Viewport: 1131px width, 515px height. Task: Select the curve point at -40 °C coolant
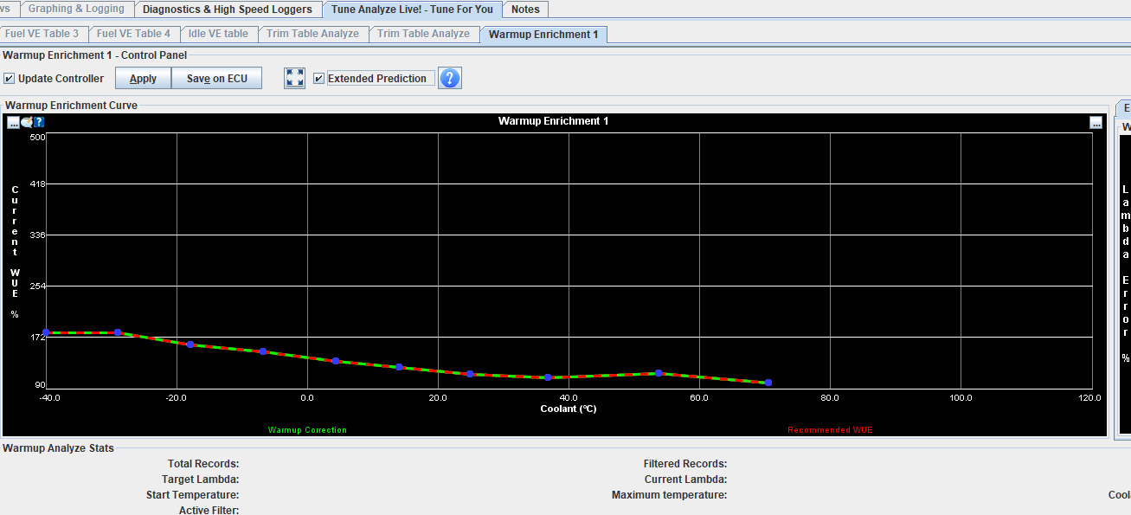[46, 332]
